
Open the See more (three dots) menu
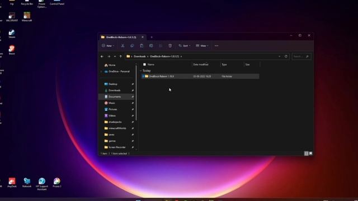[216, 46]
